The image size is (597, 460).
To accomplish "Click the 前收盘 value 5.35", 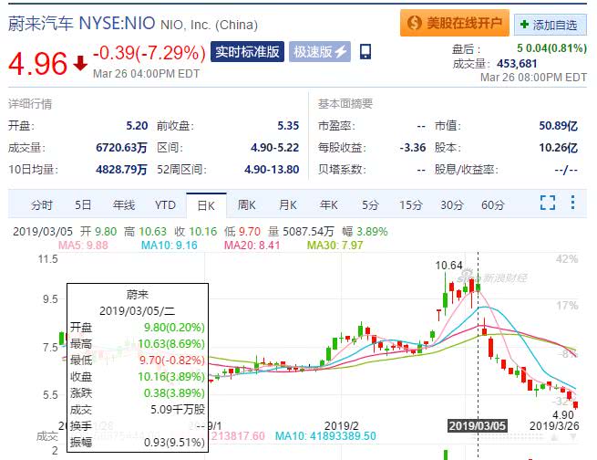I will [288, 126].
